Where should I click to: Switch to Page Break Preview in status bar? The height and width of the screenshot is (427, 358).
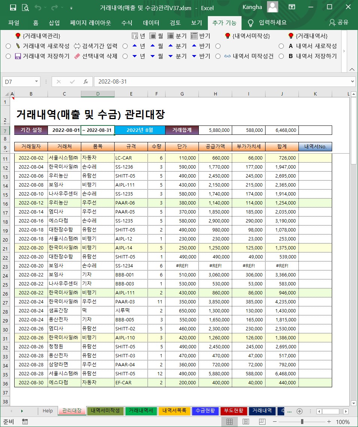(262, 422)
